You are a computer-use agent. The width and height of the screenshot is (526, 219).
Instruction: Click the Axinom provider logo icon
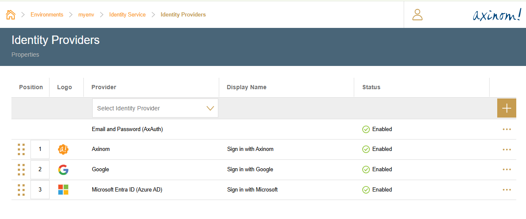63,149
